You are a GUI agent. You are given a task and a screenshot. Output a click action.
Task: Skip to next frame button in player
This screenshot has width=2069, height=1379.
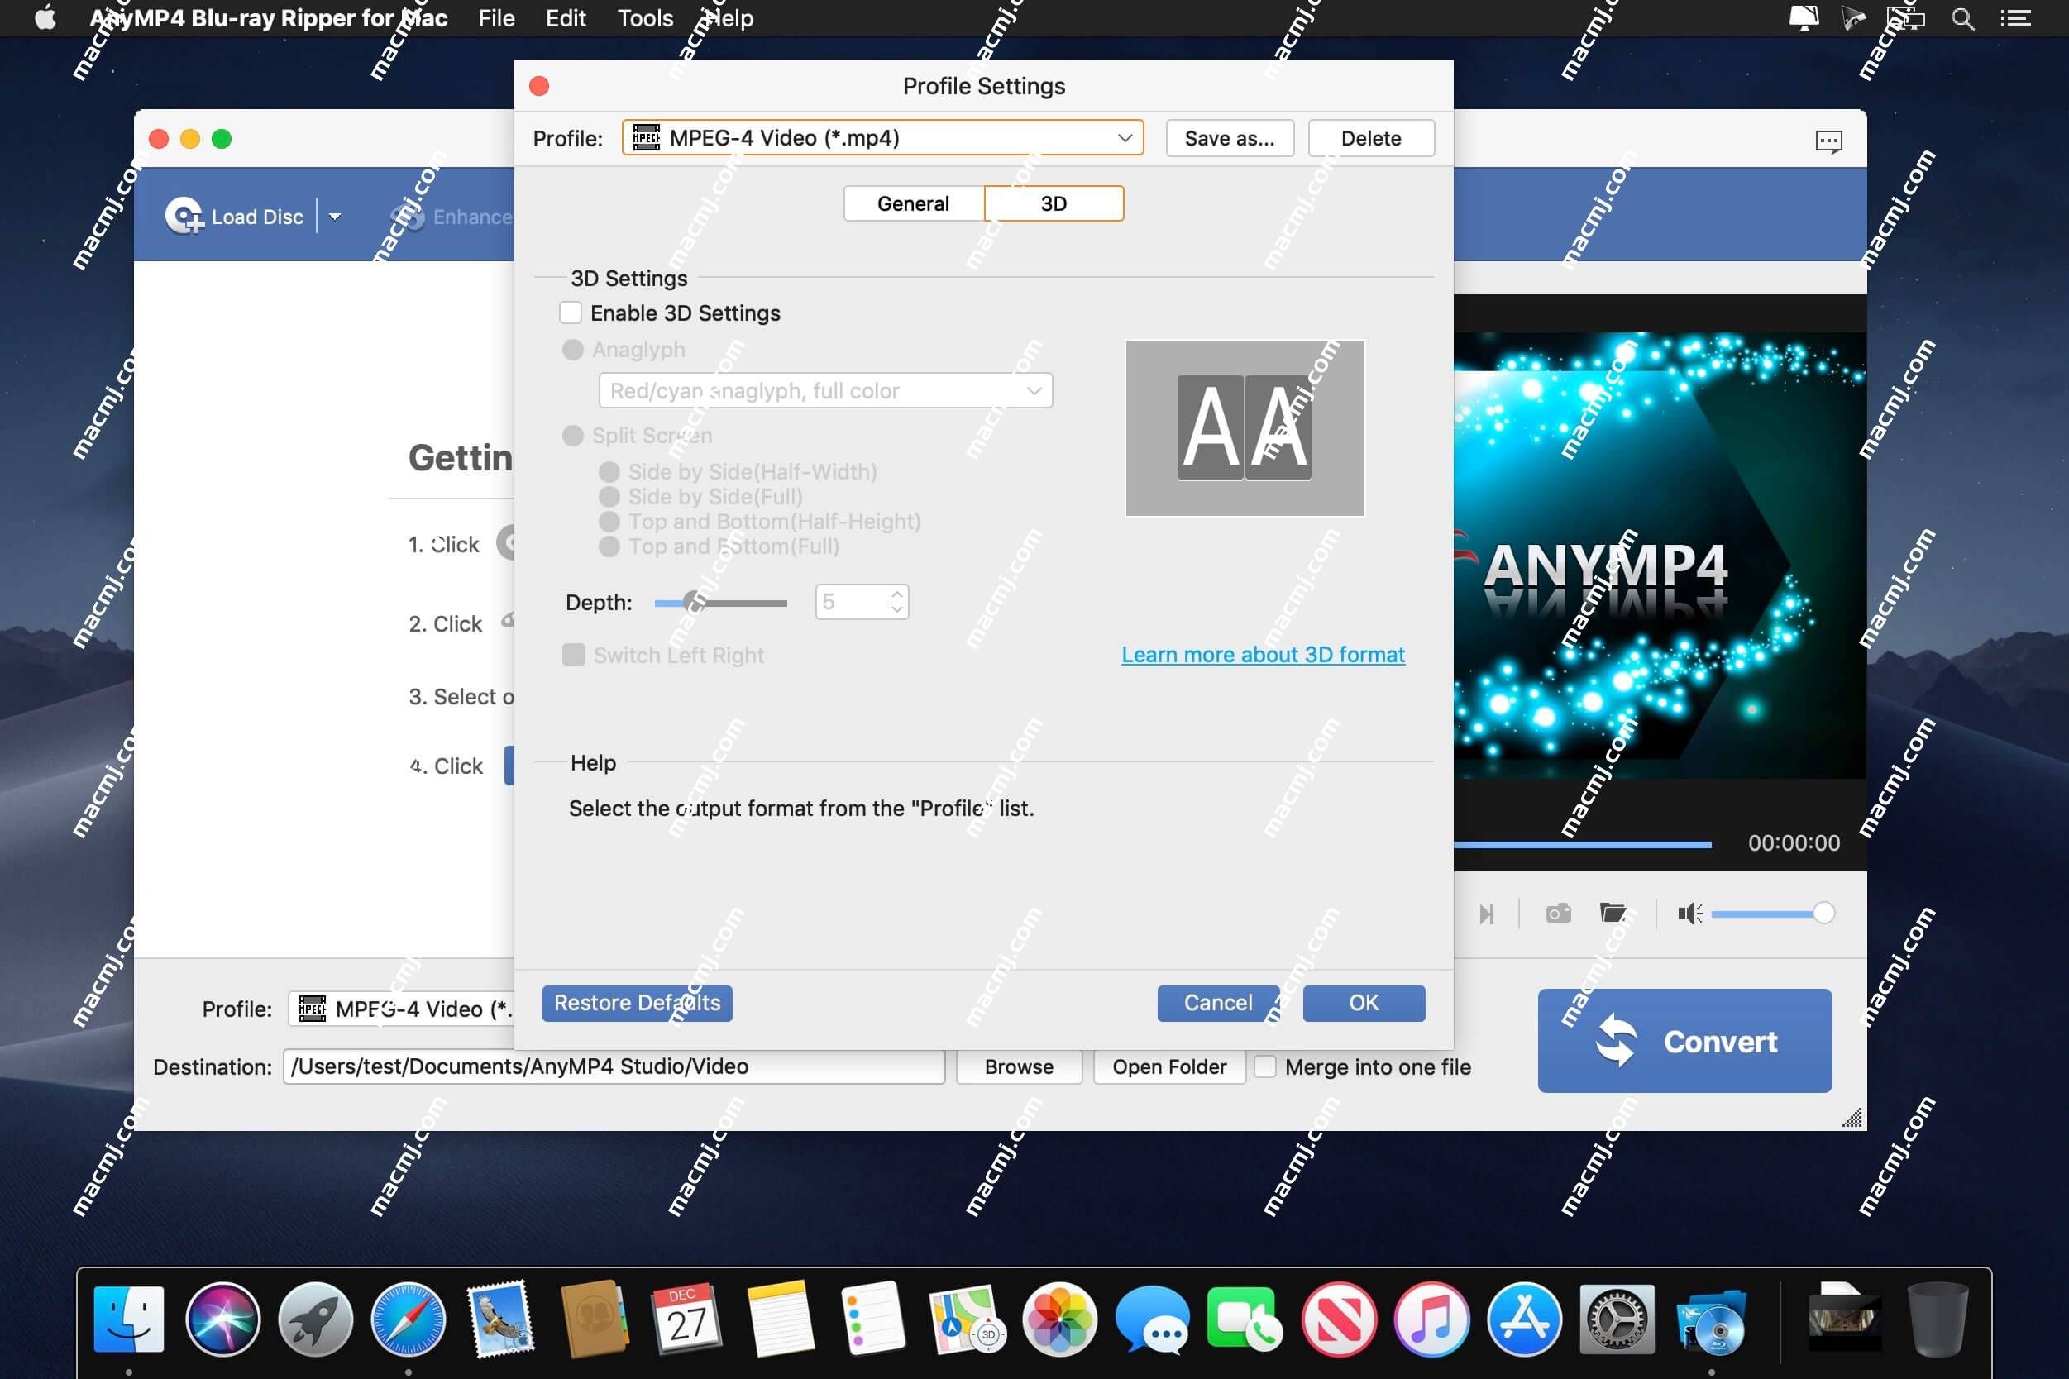(x=1487, y=914)
